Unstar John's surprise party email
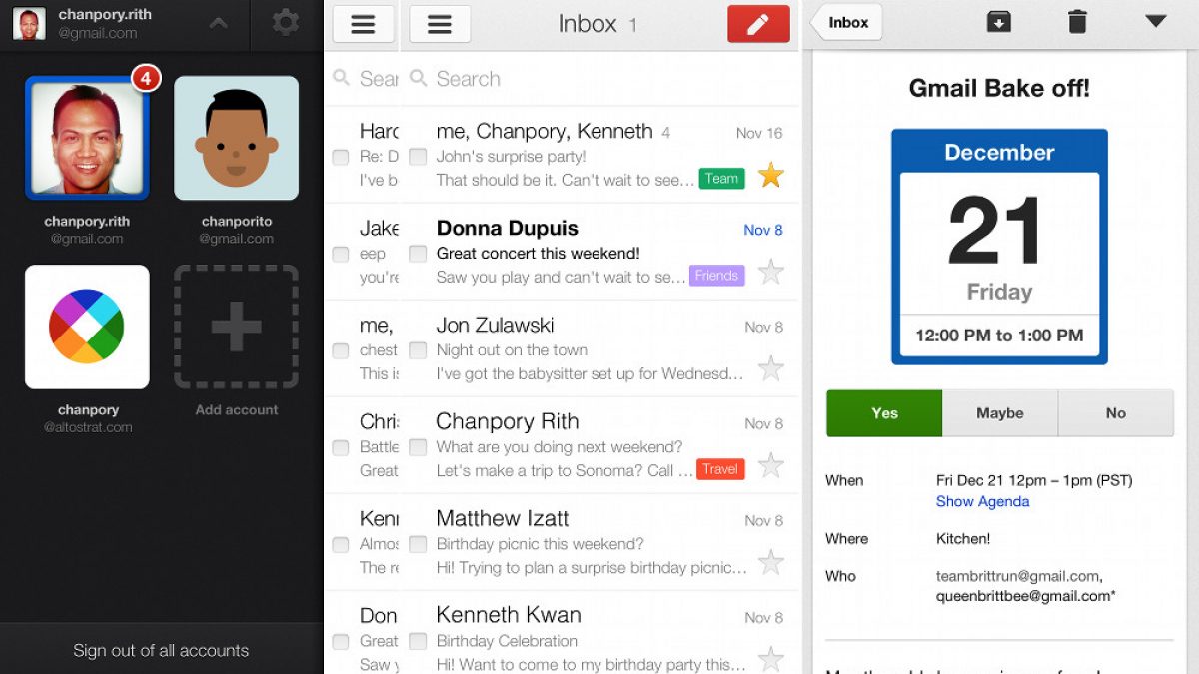Image resolution: width=1199 pixels, height=674 pixels. [770, 176]
